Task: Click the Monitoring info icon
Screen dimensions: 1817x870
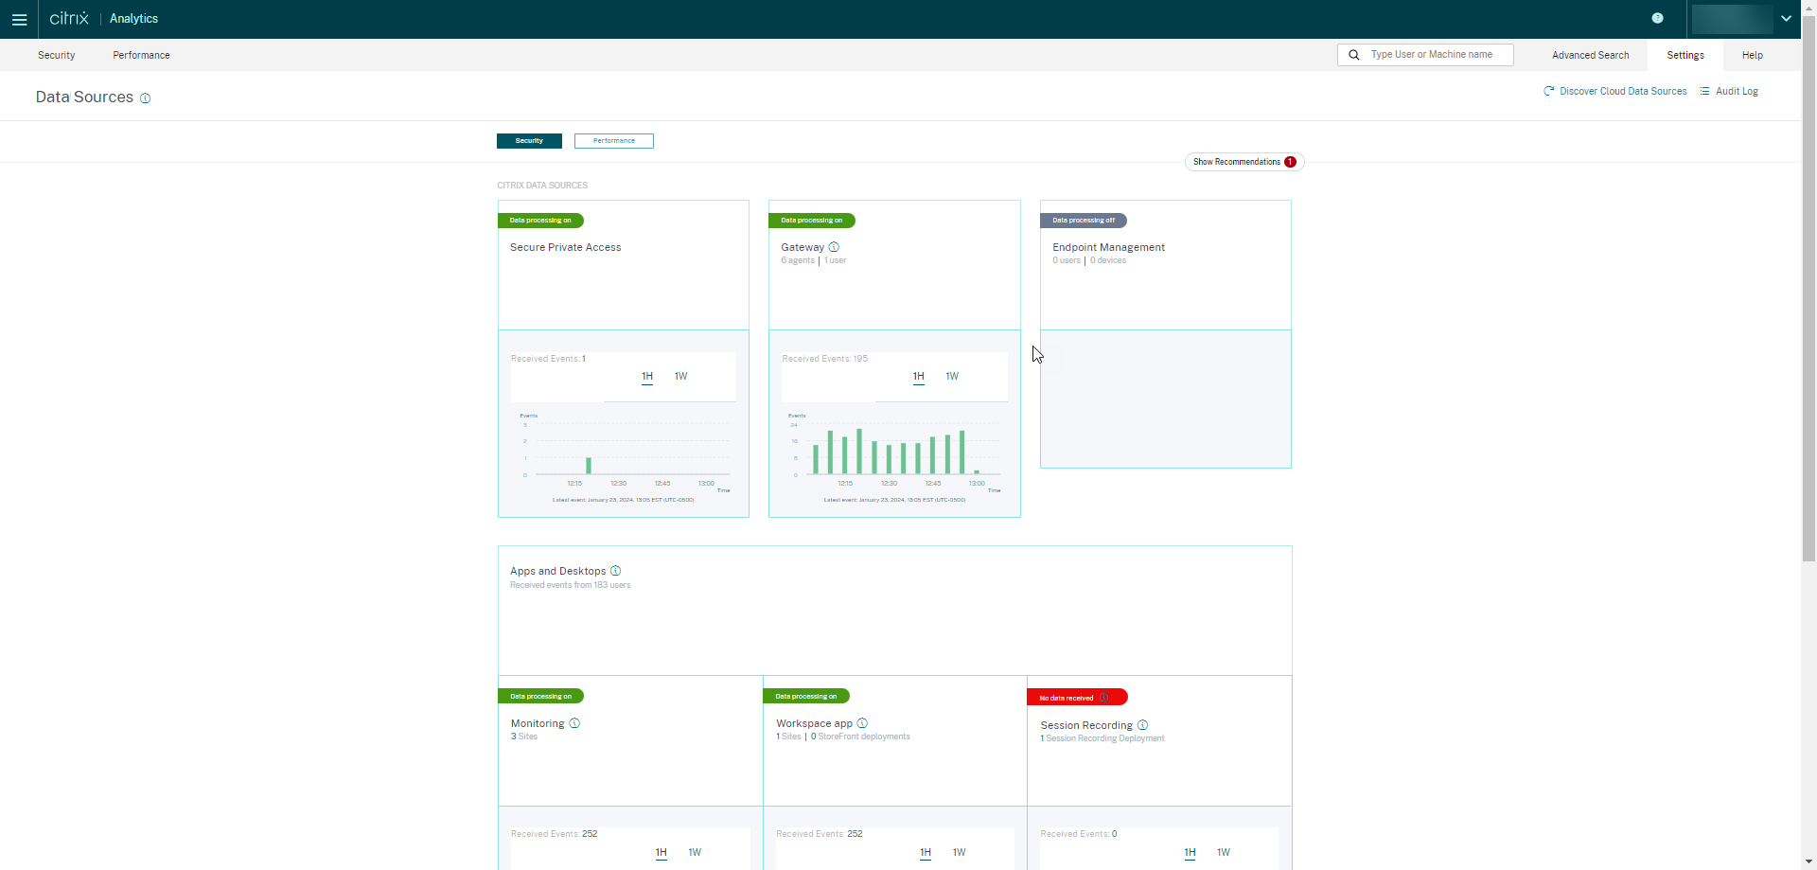Action: click(574, 723)
